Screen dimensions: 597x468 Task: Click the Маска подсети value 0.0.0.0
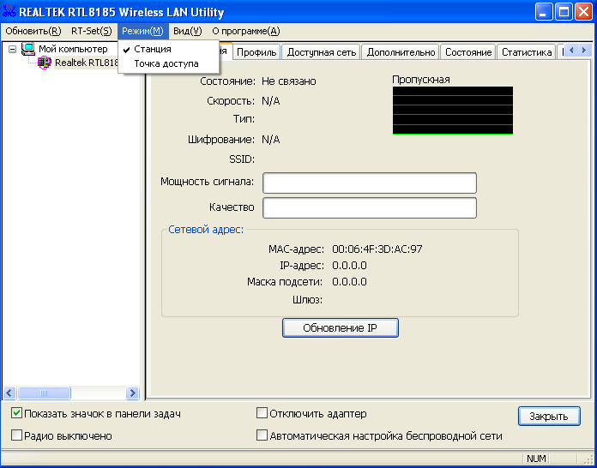click(x=349, y=282)
